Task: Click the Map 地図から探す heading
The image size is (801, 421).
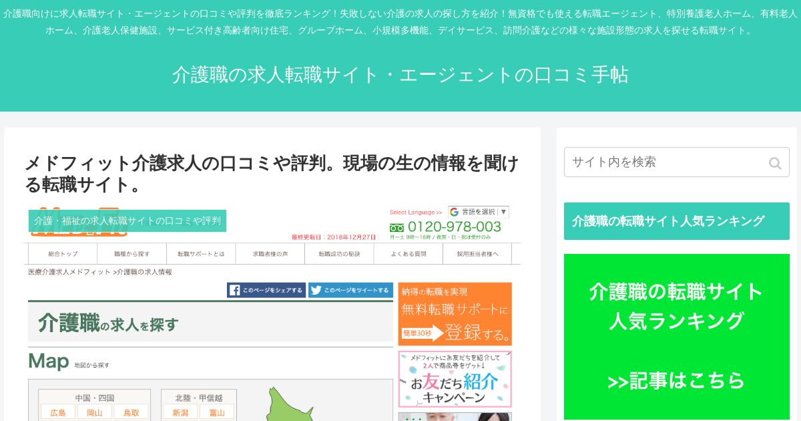Action: click(x=69, y=362)
